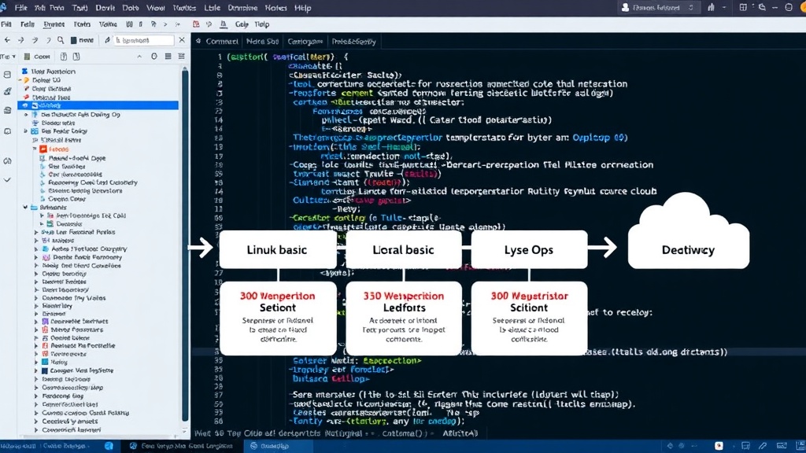Screen dimensions: 806x453
Task: Collapse the folder row with the down arrow in the tree
Action: (25, 207)
